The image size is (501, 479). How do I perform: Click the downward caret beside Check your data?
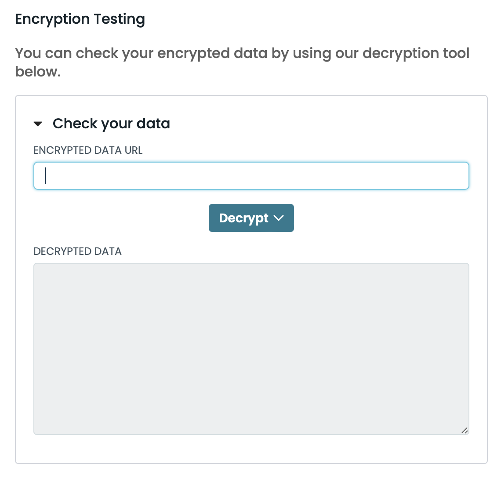pyautogui.click(x=38, y=124)
